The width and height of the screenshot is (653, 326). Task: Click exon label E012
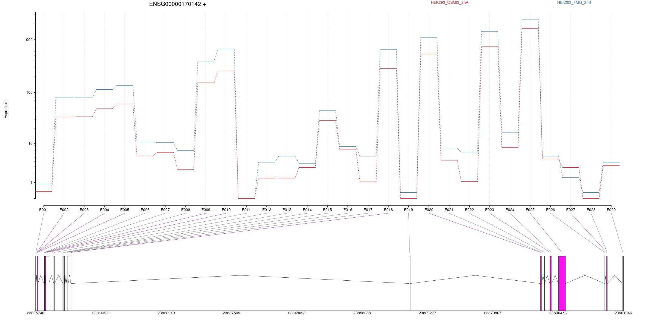coord(267,210)
